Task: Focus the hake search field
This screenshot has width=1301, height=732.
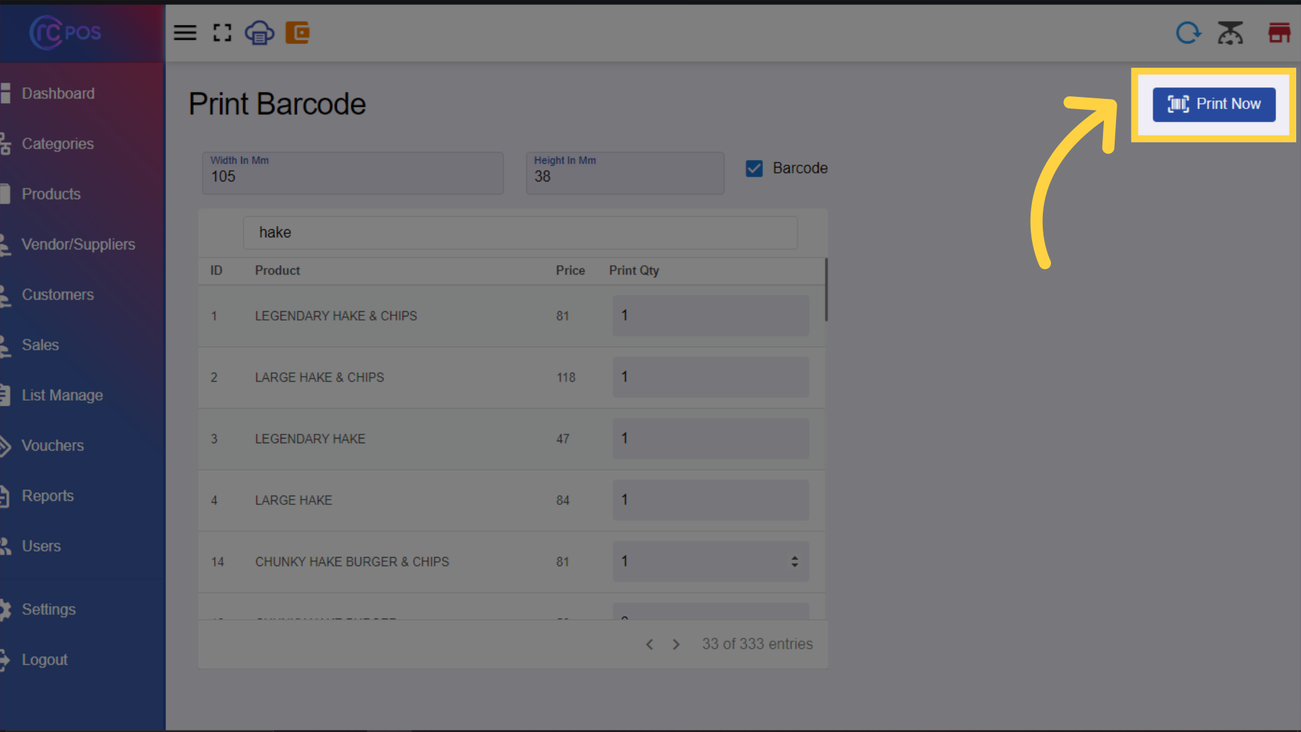Action: click(x=520, y=232)
